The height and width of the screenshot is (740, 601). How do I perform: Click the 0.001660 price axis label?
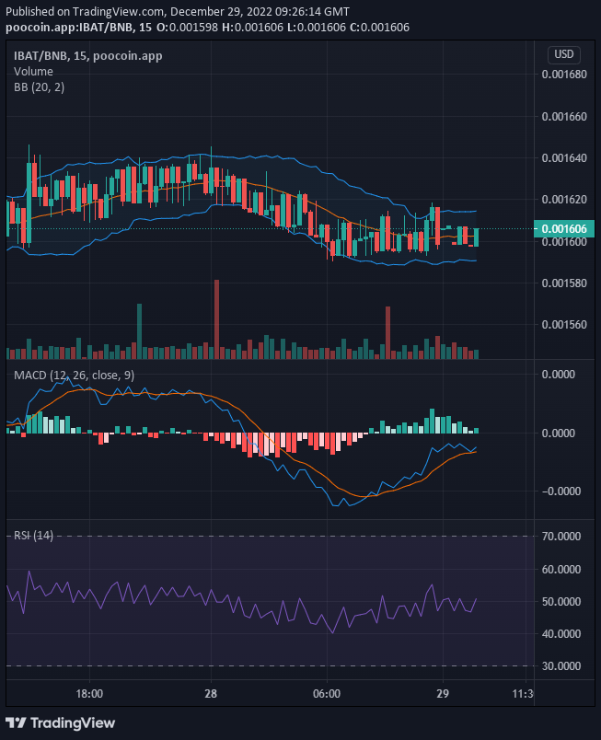pos(564,117)
